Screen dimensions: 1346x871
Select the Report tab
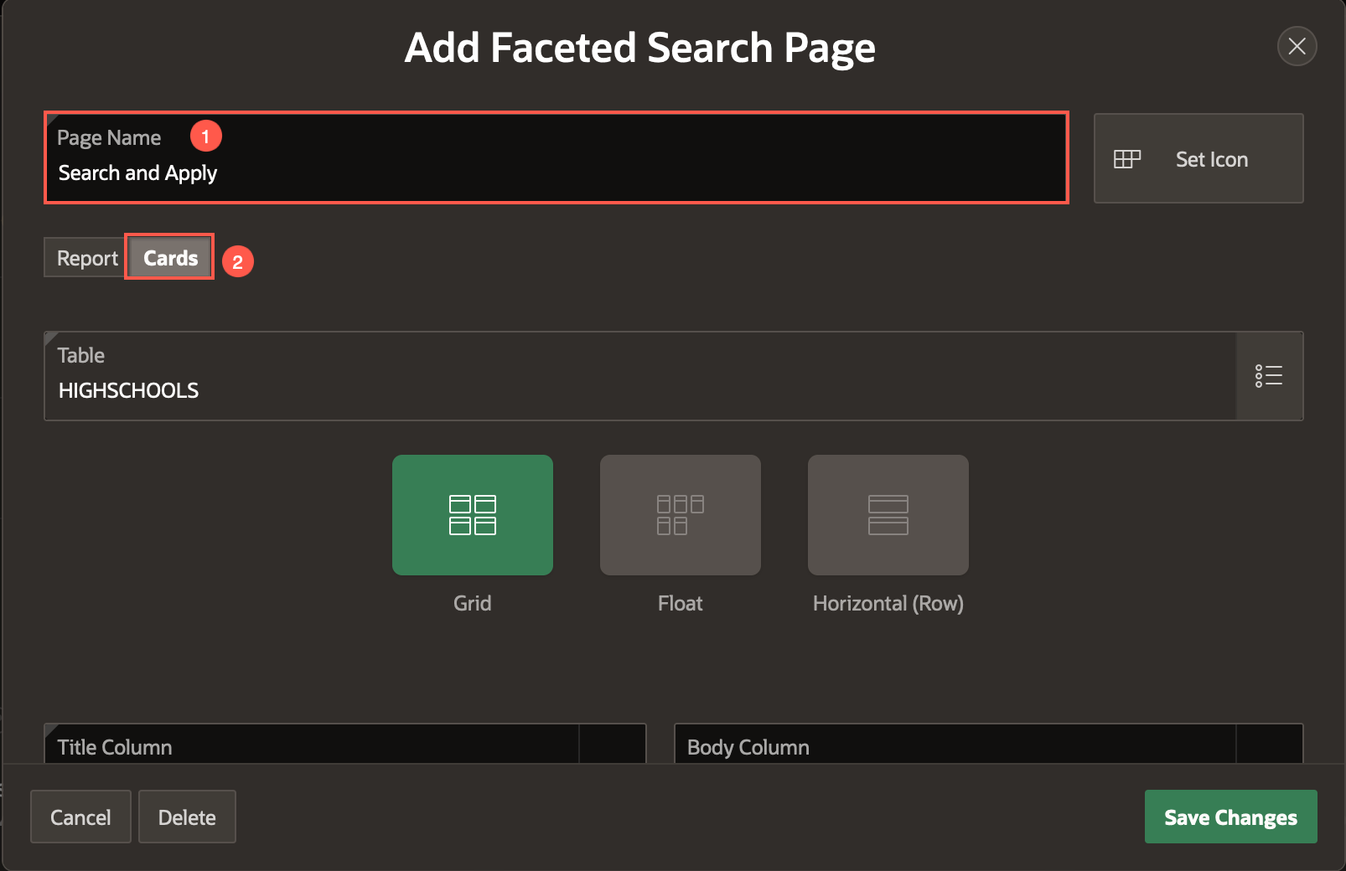pyautogui.click(x=85, y=258)
